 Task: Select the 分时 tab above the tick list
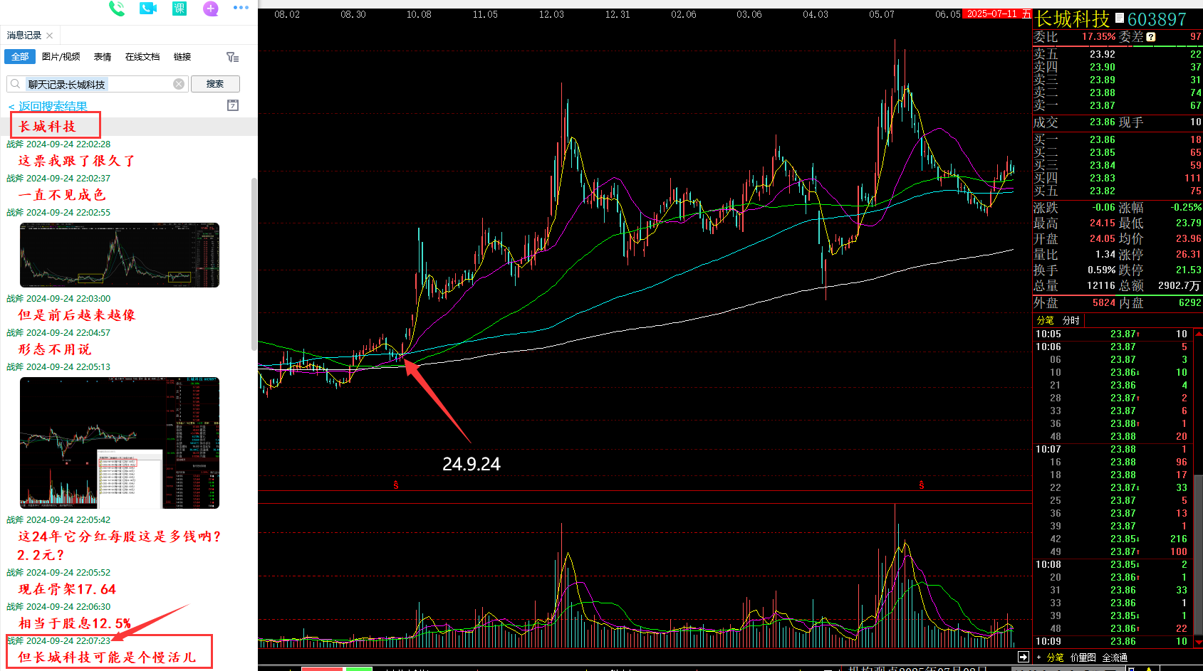[x=1071, y=320]
